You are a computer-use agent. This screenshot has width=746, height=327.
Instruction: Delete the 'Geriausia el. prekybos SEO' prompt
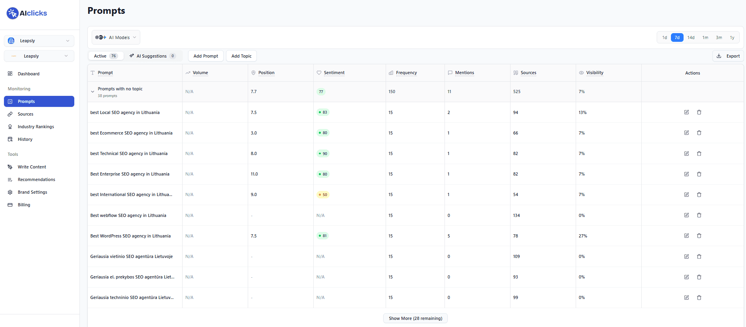tap(699, 277)
